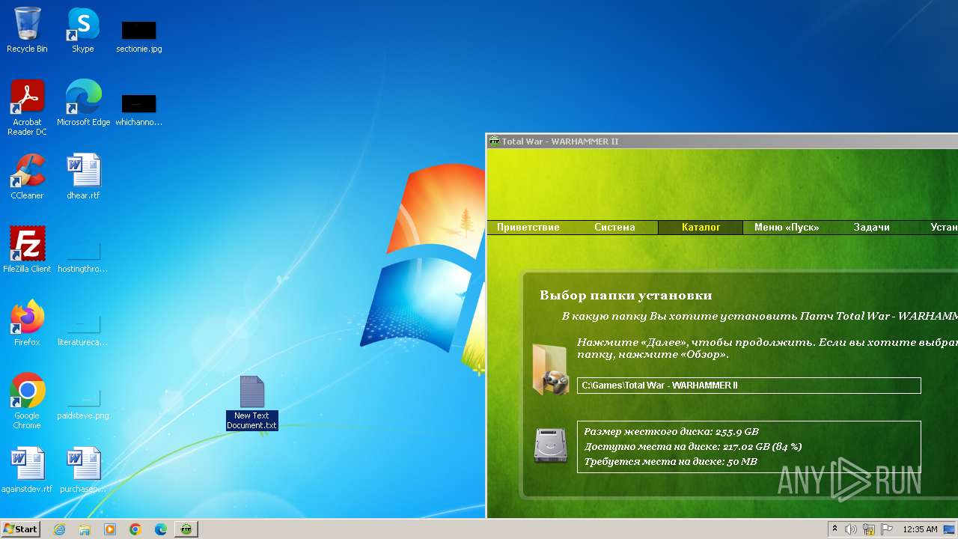Click the volume speaker tray icon
The height and width of the screenshot is (539, 958).
(x=851, y=529)
